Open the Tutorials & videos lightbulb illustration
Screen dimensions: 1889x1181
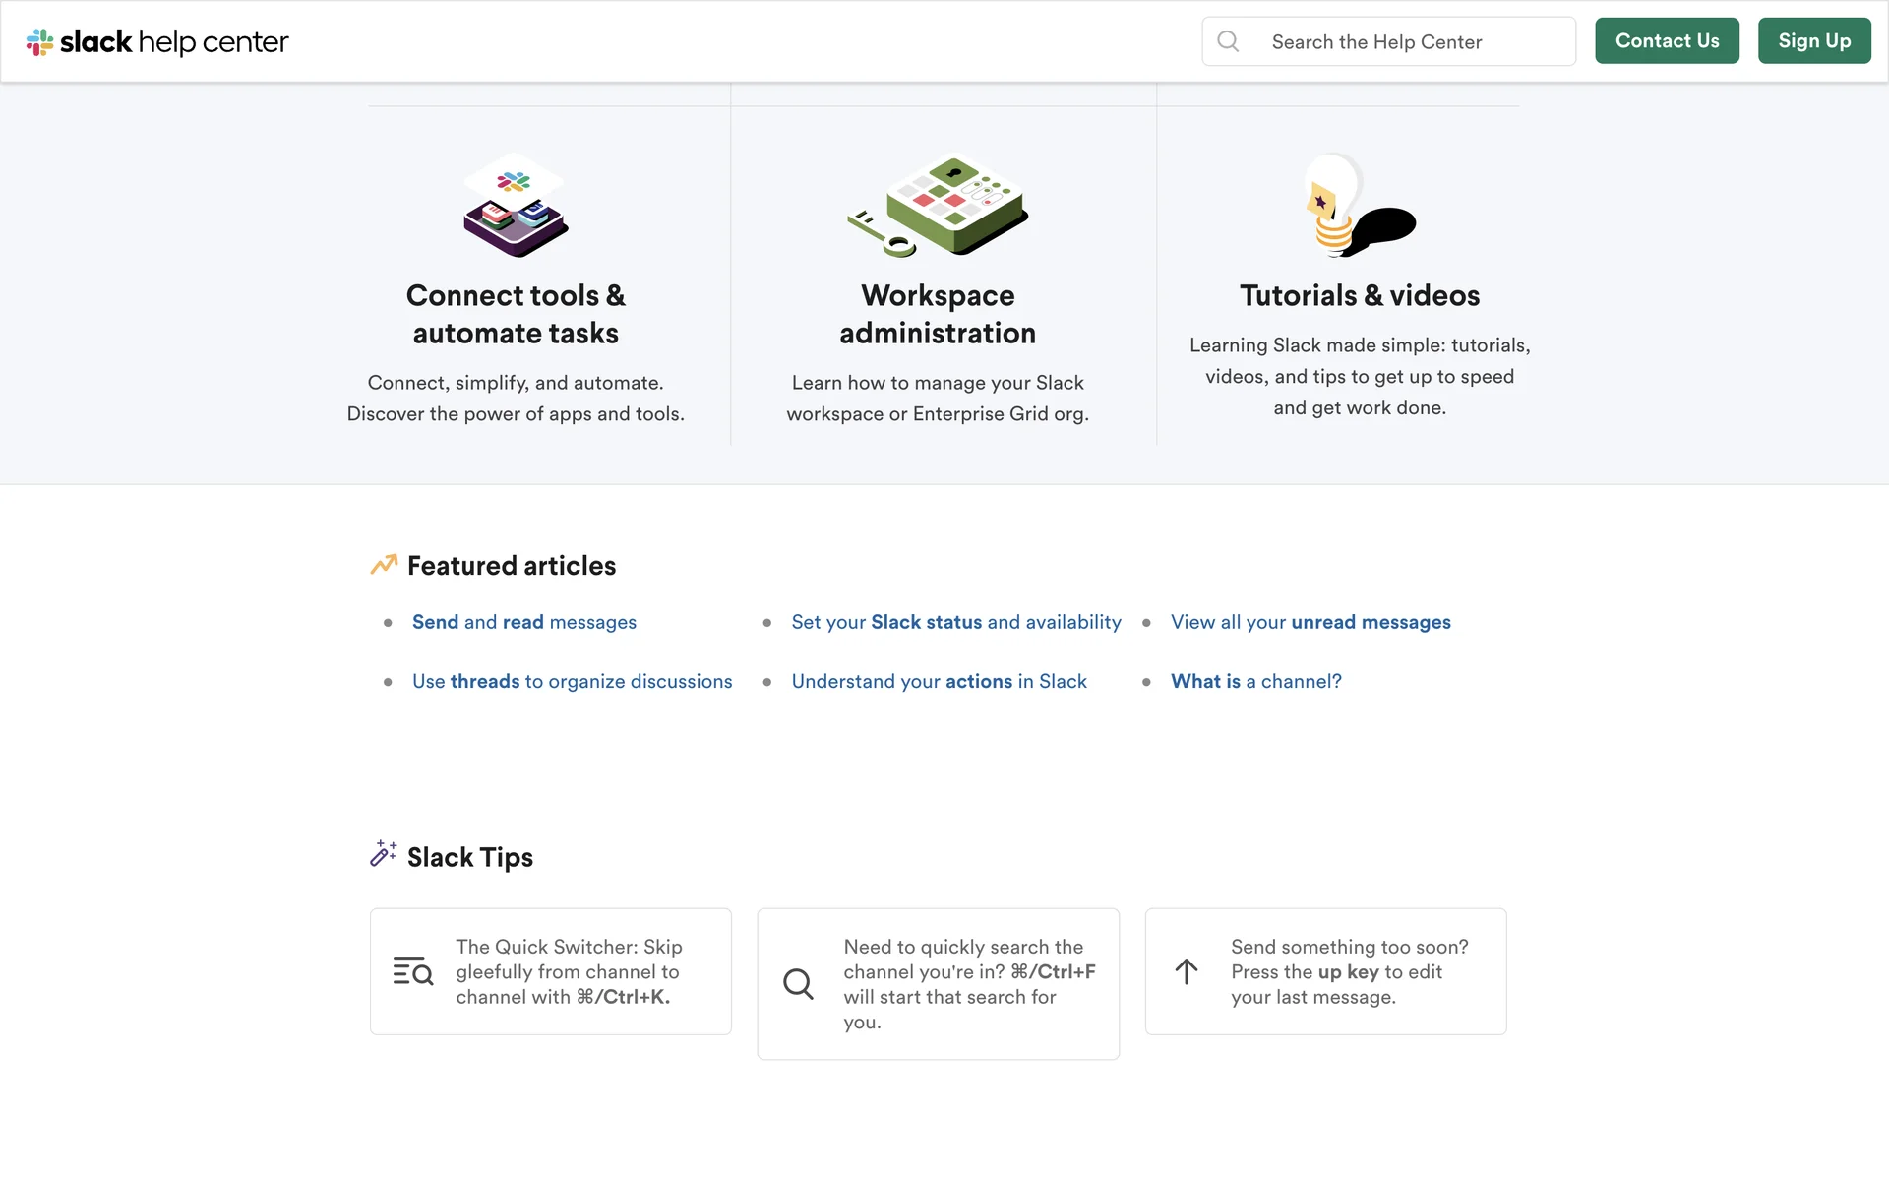[1359, 206]
